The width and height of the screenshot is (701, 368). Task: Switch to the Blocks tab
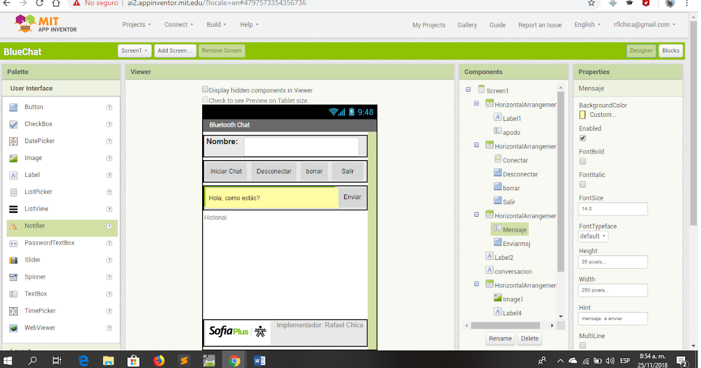click(x=670, y=50)
